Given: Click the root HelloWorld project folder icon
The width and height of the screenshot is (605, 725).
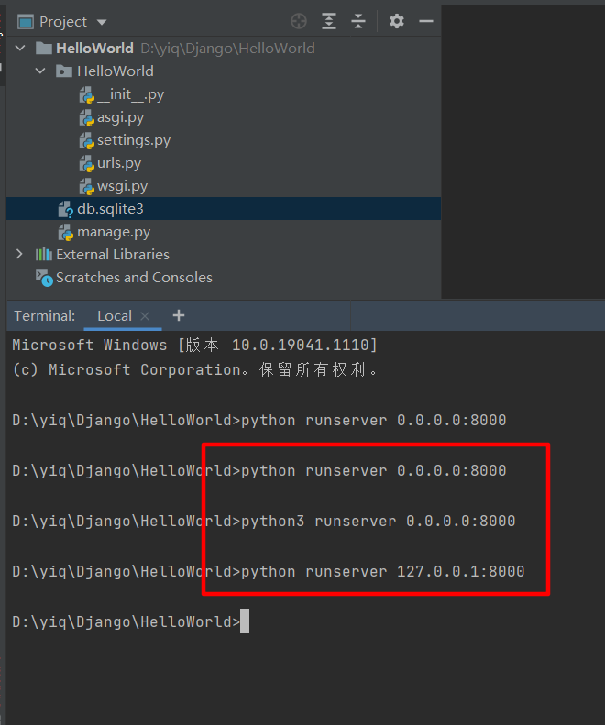Looking at the screenshot, I should (44, 48).
